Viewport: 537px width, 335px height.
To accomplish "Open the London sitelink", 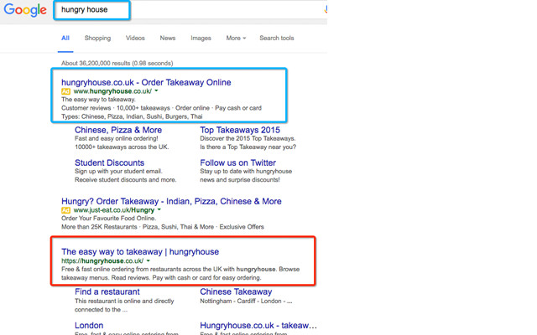I will coord(89,326).
